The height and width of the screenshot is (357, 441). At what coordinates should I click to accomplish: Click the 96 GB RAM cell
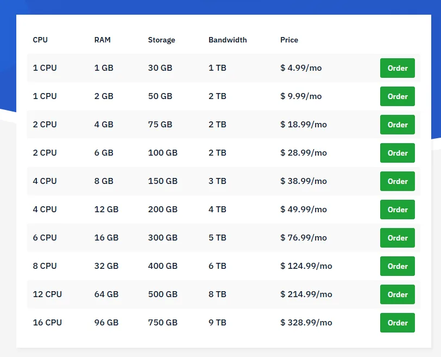tap(106, 322)
